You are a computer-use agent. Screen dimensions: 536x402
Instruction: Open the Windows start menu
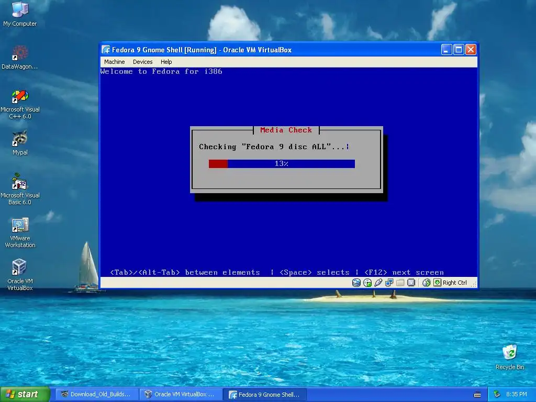coord(25,395)
